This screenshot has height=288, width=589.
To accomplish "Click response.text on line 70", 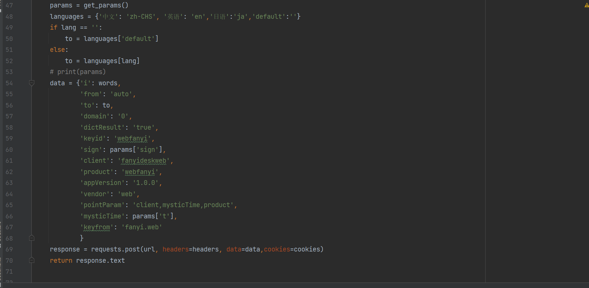I will (x=100, y=261).
